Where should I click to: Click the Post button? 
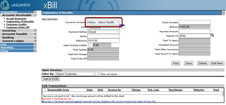tap(176, 63)
